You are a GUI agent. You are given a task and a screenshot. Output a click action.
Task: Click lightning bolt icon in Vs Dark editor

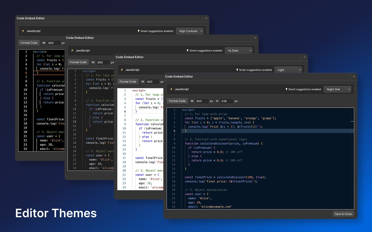click(x=72, y=50)
